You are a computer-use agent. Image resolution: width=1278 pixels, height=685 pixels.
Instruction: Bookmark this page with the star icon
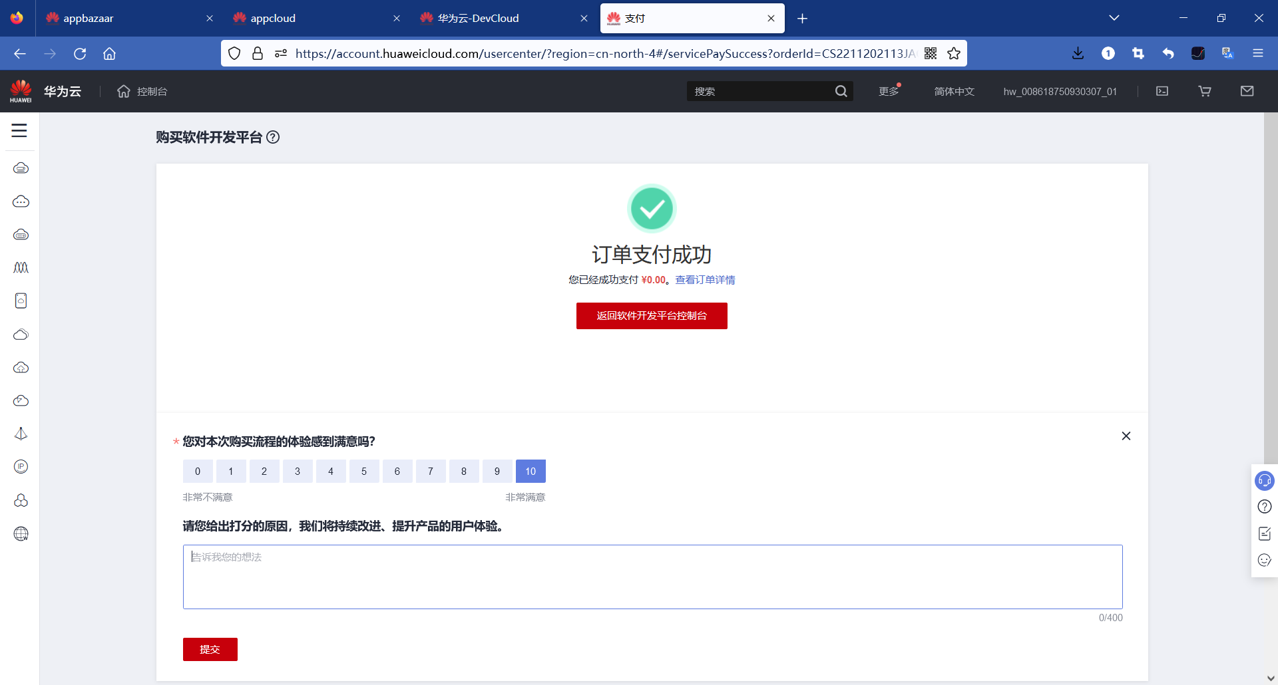[x=954, y=53]
